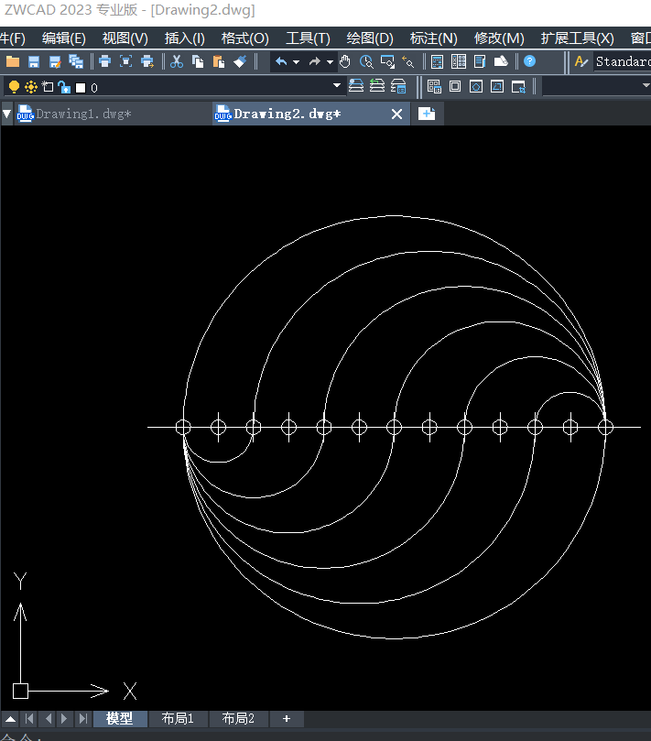This screenshot has width=651, height=741.
Task: Redo the last undone action
Action: [x=315, y=61]
